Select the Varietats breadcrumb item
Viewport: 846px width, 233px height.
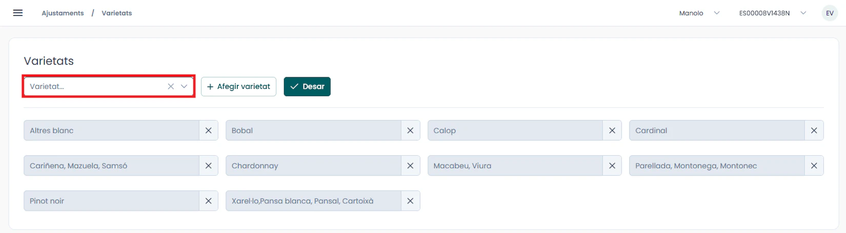(117, 13)
